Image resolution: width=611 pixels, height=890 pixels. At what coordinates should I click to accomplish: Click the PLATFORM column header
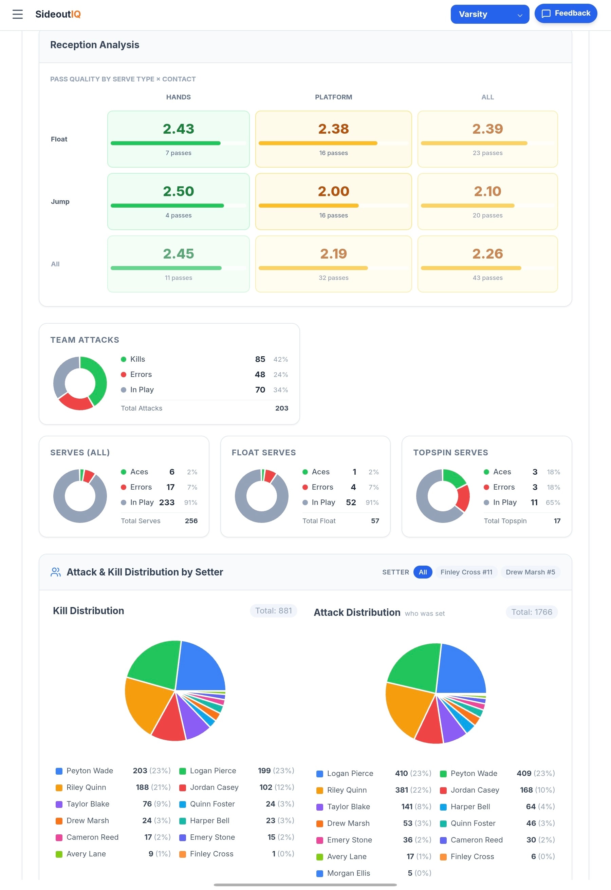[333, 97]
